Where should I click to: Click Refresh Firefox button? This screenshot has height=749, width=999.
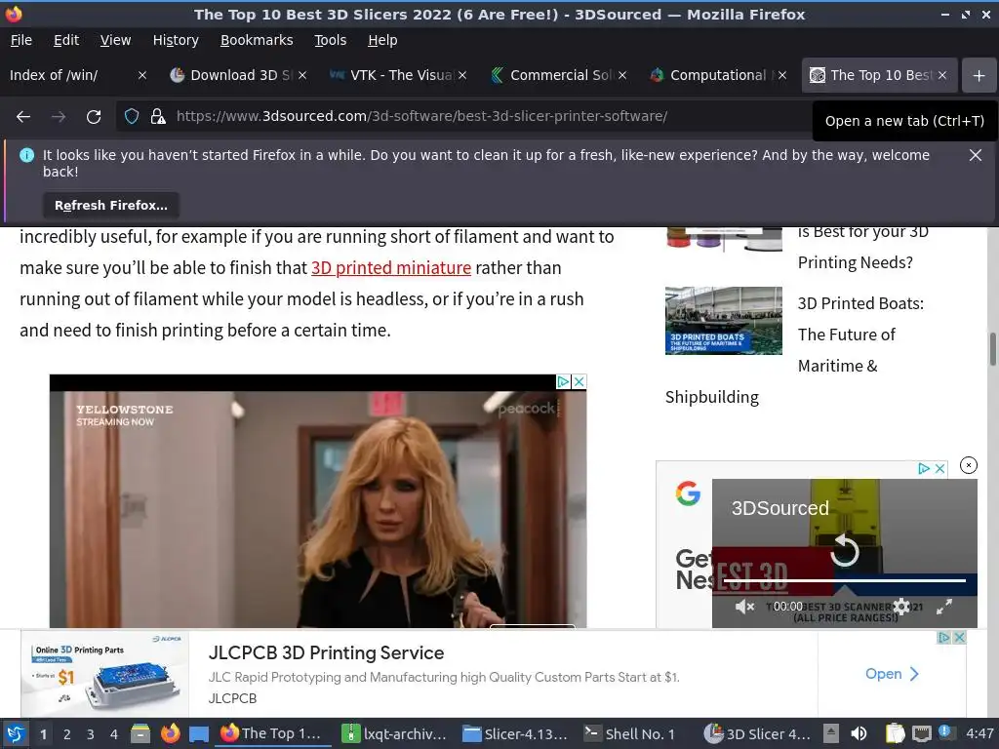[111, 205]
